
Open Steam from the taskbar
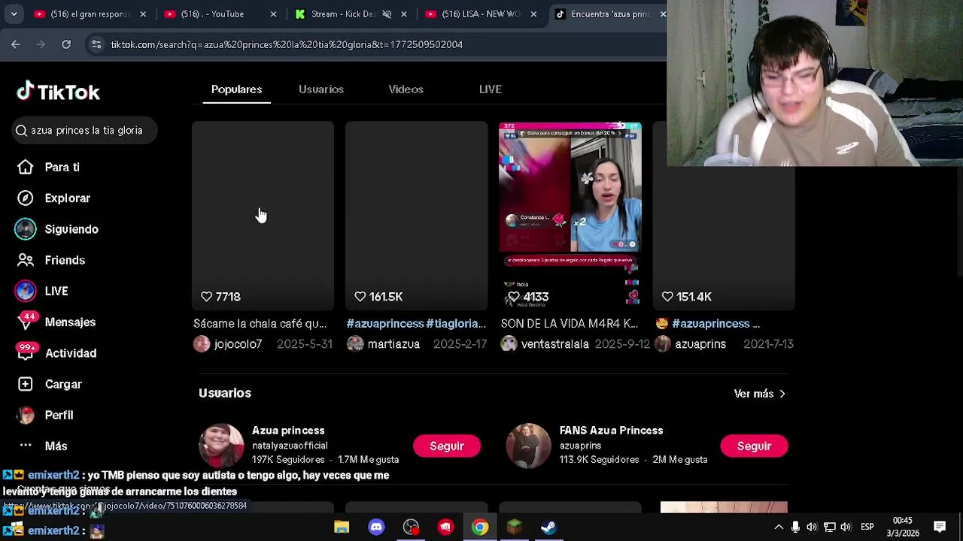click(x=548, y=527)
